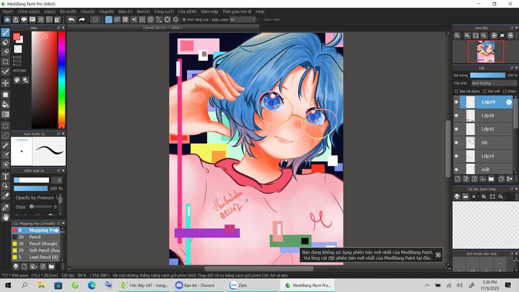Open the Lớp(L) menu
This screenshot has width=519, height=292.
50,12
